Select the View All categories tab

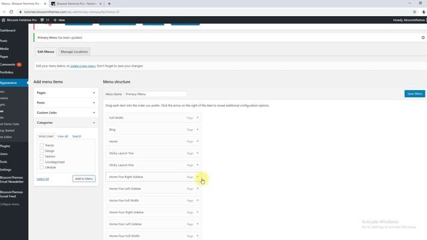pos(63,136)
